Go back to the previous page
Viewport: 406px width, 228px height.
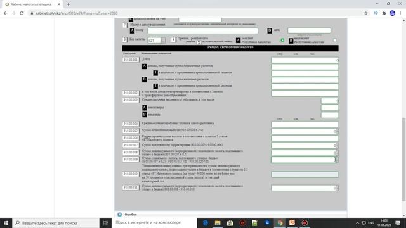point(6,13)
